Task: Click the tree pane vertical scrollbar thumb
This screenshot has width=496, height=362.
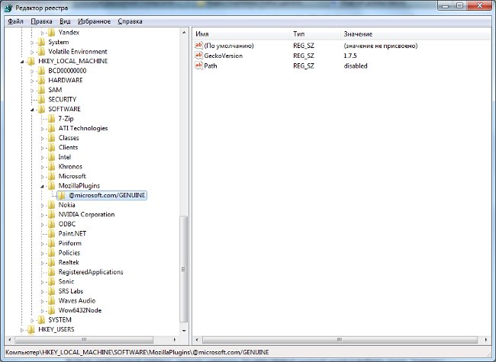Action: point(183,269)
